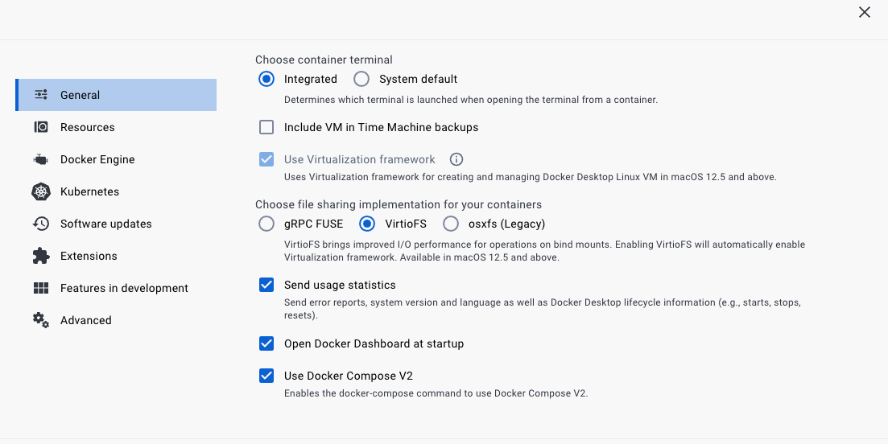Click the Extensions puzzle piece icon

[41, 257]
